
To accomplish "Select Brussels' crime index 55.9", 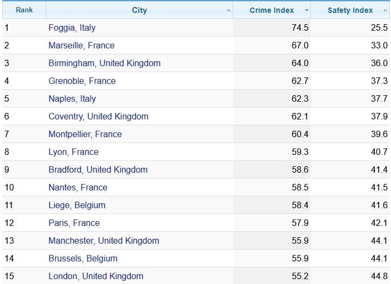I will (x=300, y=259).
